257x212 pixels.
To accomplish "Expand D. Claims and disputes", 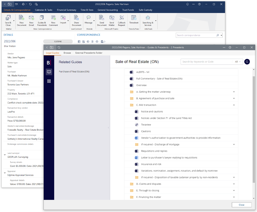I will pyautogui.click(x=234, y=184).
